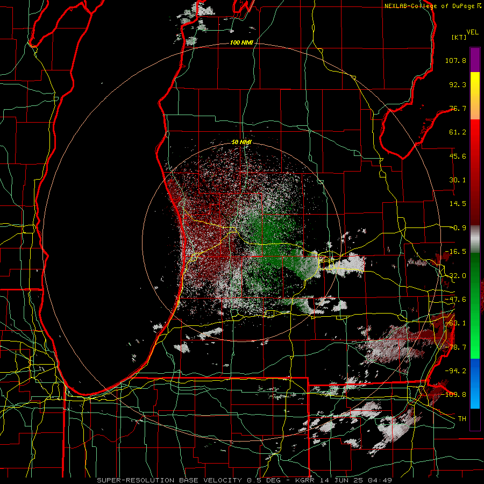The width and height of the screenshot is (484, 484).
Task: Select the -94.2 legend value
Action: click(455, 371)
